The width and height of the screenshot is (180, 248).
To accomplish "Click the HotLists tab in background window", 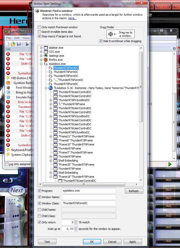I will pyautogui.click(x=163, y=7).
